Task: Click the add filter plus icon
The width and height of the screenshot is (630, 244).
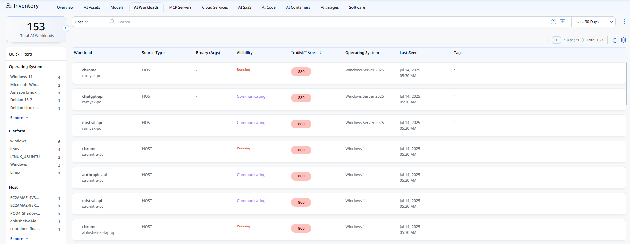Action: coord(562,22)
